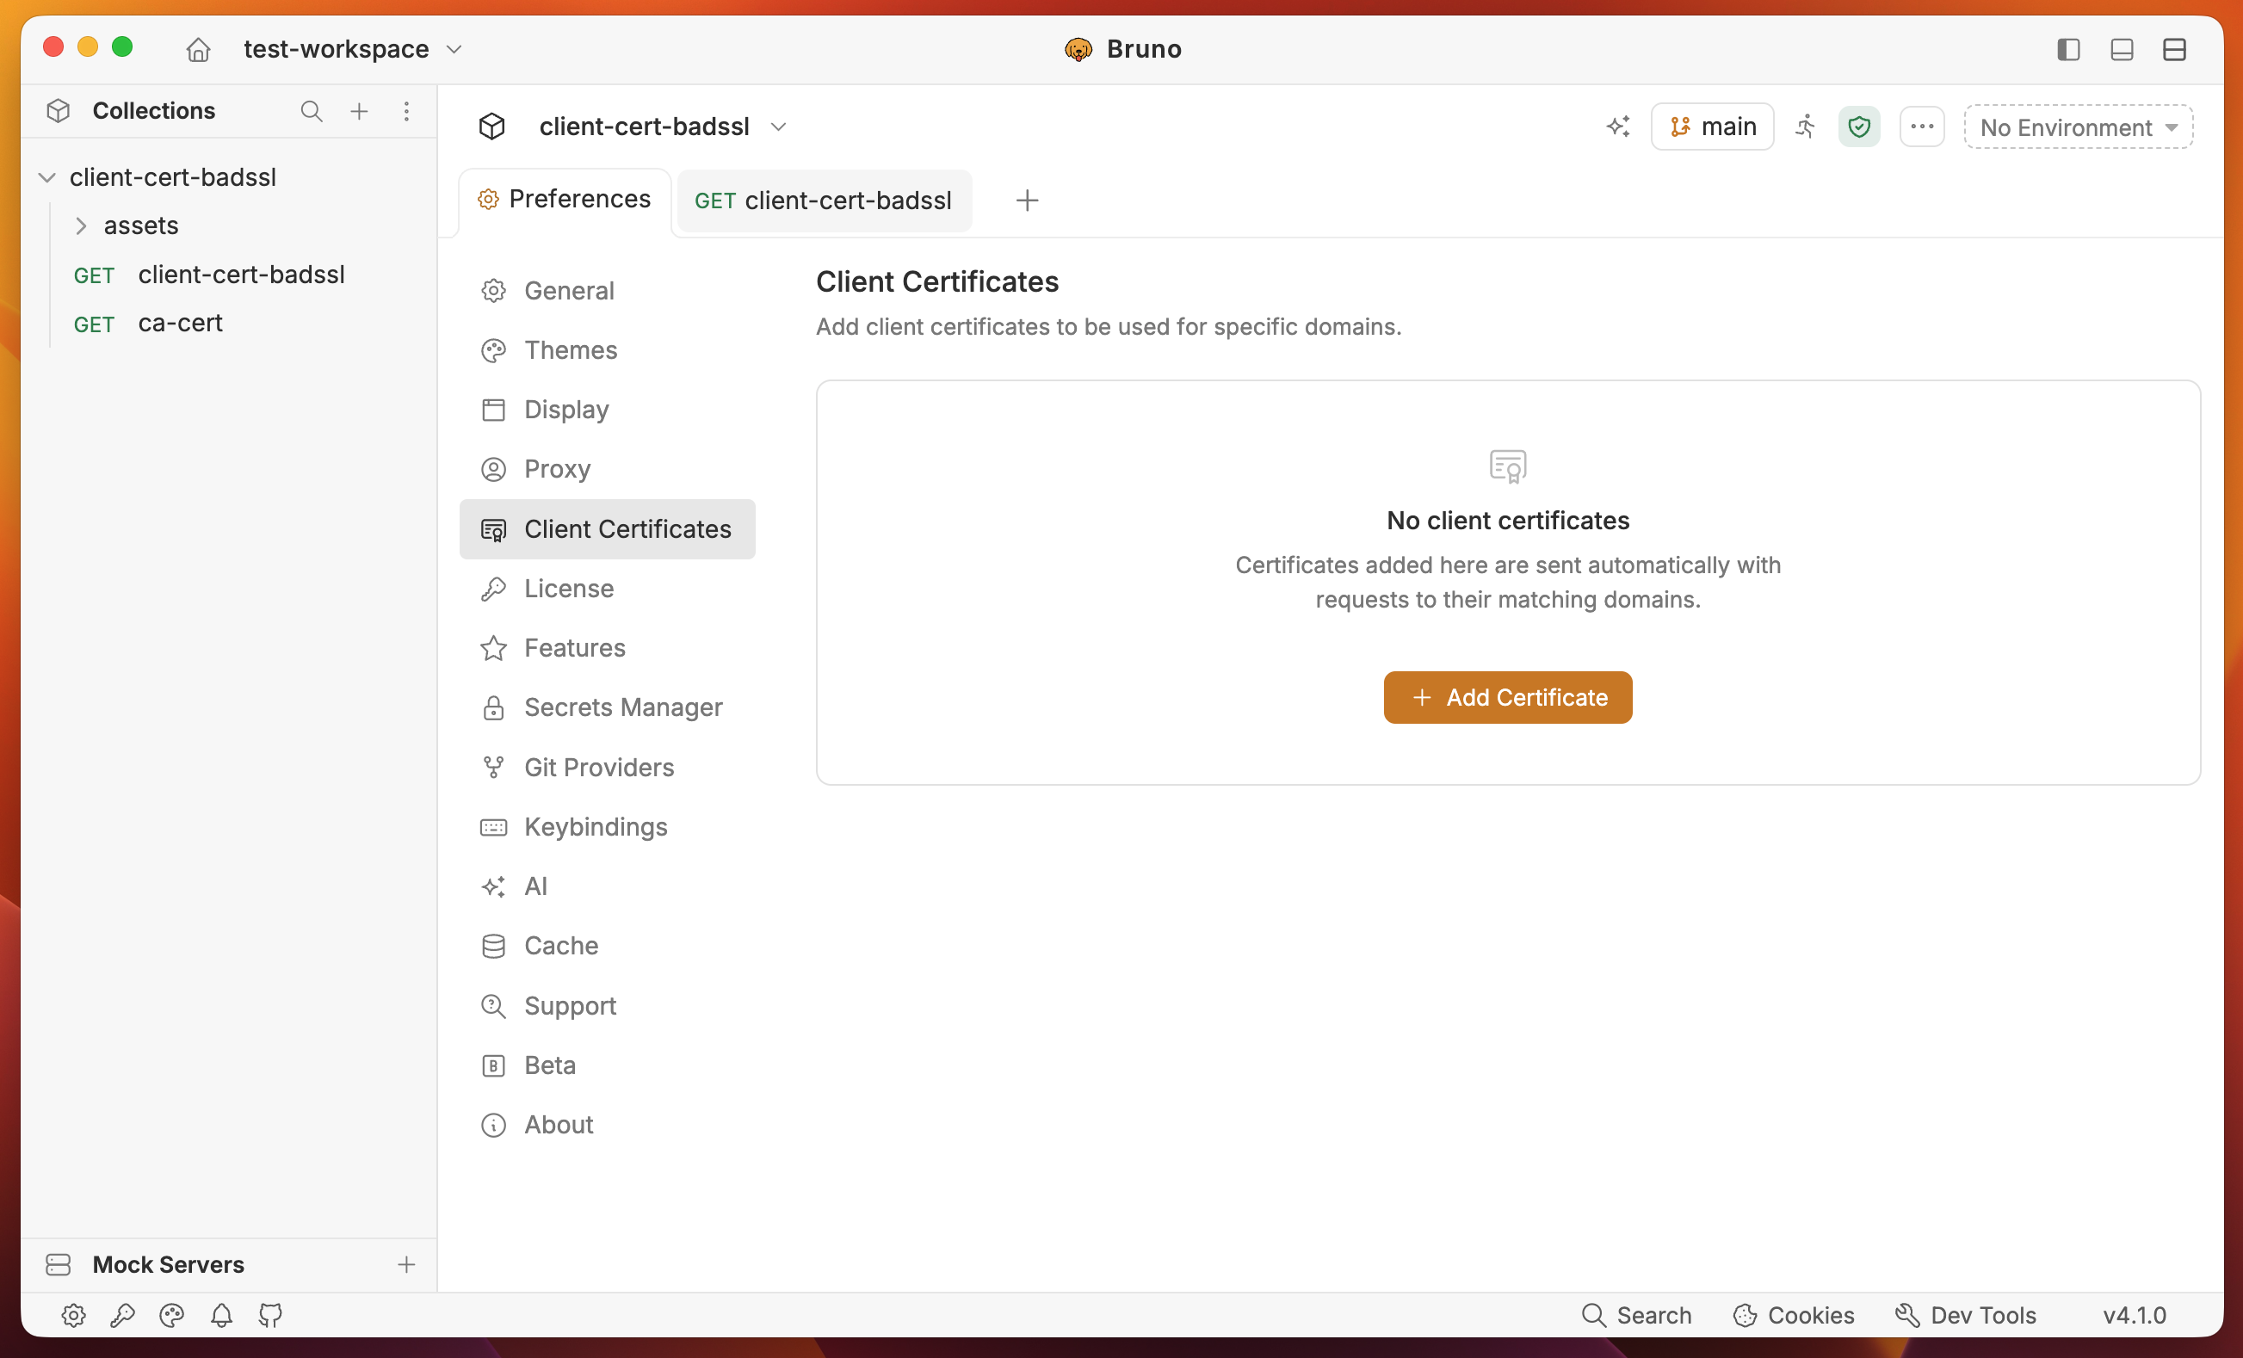Open Support preferences section
2243x1358 pixels.
point(607,1006)
